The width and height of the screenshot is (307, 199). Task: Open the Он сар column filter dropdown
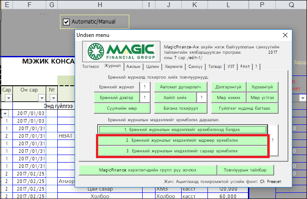click(40, 98)
